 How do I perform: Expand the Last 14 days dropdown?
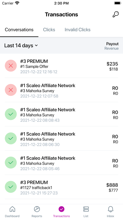21,46
